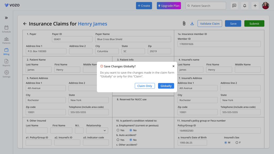Download the claim with download icon

pos(192,24)
